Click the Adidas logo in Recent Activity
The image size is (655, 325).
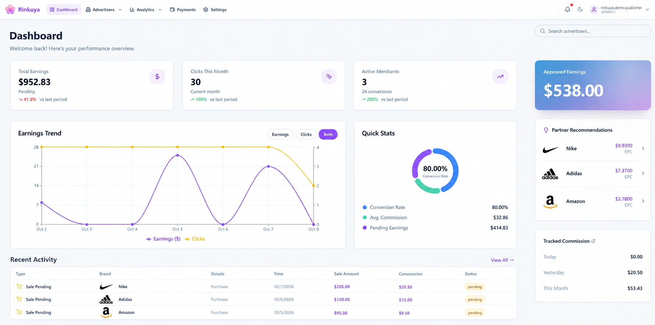coord(106,300)
